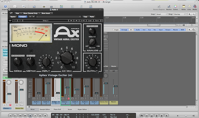Image resolution: width=199 pixels, height=118 pixels.
Task: Open the Lists panel icon
Action: [189, 7]
